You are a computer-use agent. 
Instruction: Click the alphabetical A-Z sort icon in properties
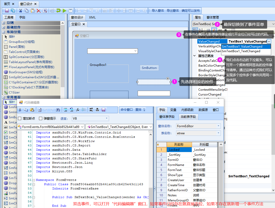point(201,30)
